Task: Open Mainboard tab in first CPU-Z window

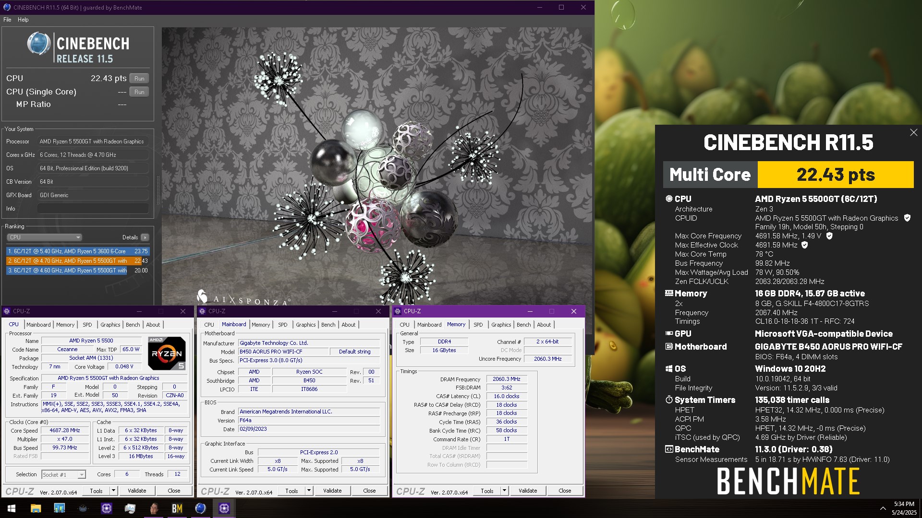Action: [x=38, y=325]
